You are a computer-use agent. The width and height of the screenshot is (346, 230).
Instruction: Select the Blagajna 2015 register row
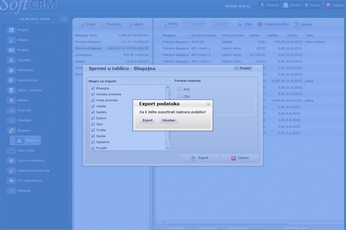(x=112, y=35)
